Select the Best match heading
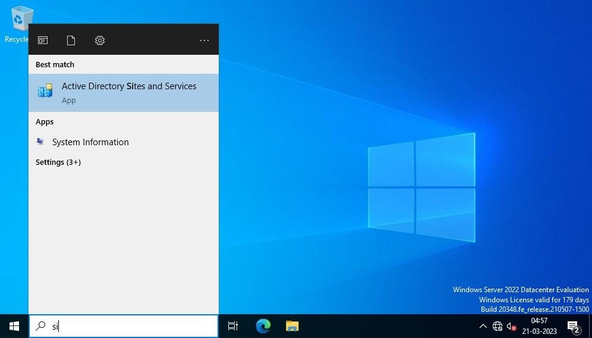 click(x=55, y=65)
